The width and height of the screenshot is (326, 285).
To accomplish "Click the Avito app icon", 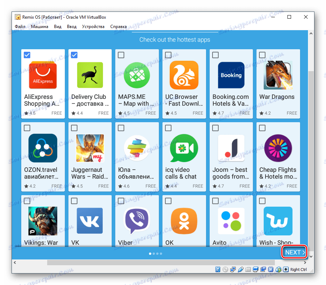I will (x=231, y=221).
